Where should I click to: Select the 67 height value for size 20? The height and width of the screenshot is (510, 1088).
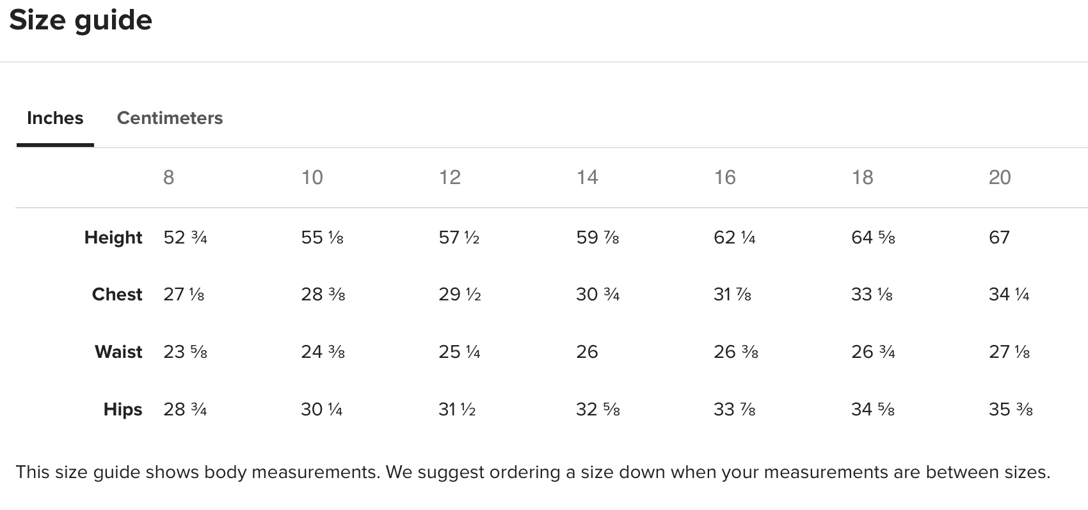[999, 238]
